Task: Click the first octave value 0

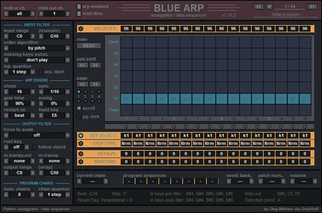Action: [126, 154]
